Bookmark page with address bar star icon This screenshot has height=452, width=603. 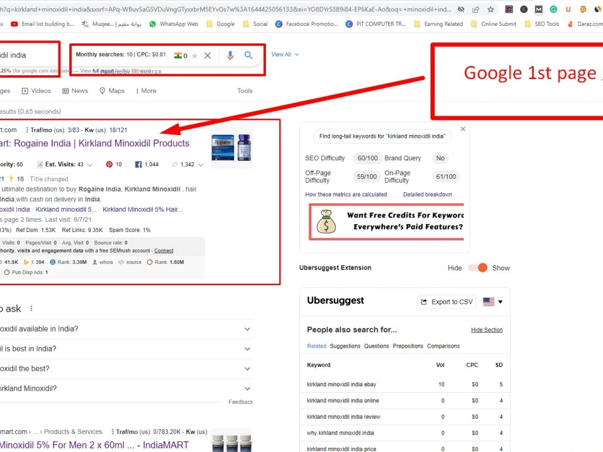[490, 9]
